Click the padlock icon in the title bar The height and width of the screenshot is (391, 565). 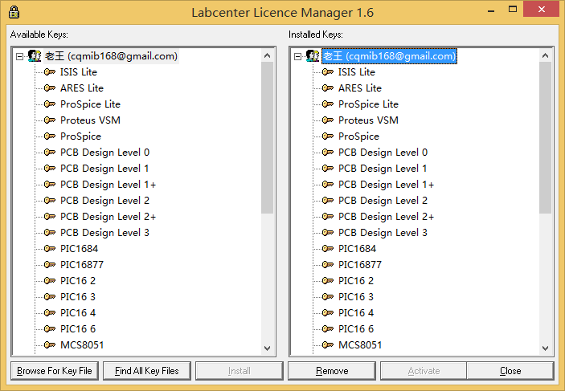(14, 12)
